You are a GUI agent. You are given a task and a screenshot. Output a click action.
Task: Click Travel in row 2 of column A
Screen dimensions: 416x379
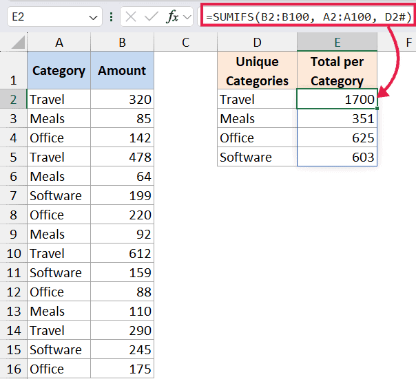[x=59, y=99]
